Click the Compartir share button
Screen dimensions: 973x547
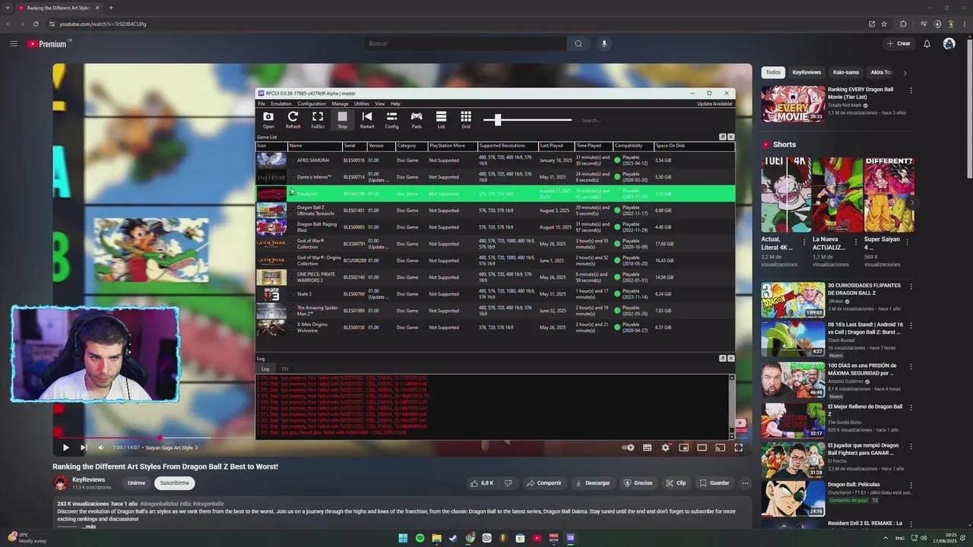pyautogui.click(x=544, y=483)
